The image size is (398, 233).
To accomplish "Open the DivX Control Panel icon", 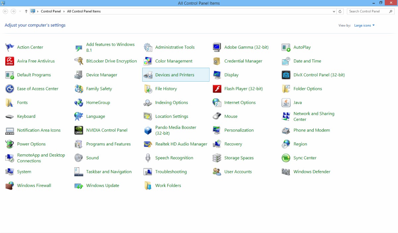I will point(286,75).
